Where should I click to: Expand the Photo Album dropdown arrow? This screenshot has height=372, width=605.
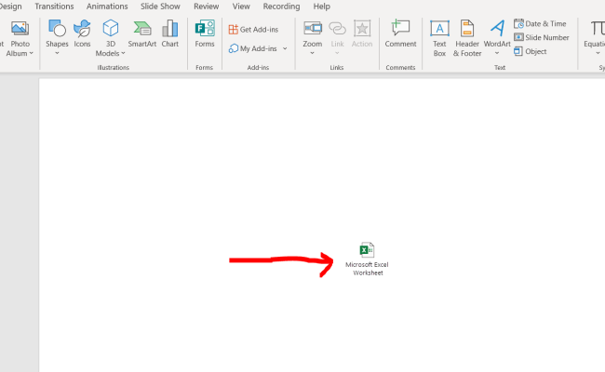point(32,54)
